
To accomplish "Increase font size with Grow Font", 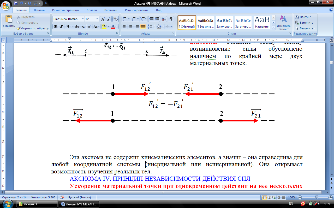I will coord(103,19).
